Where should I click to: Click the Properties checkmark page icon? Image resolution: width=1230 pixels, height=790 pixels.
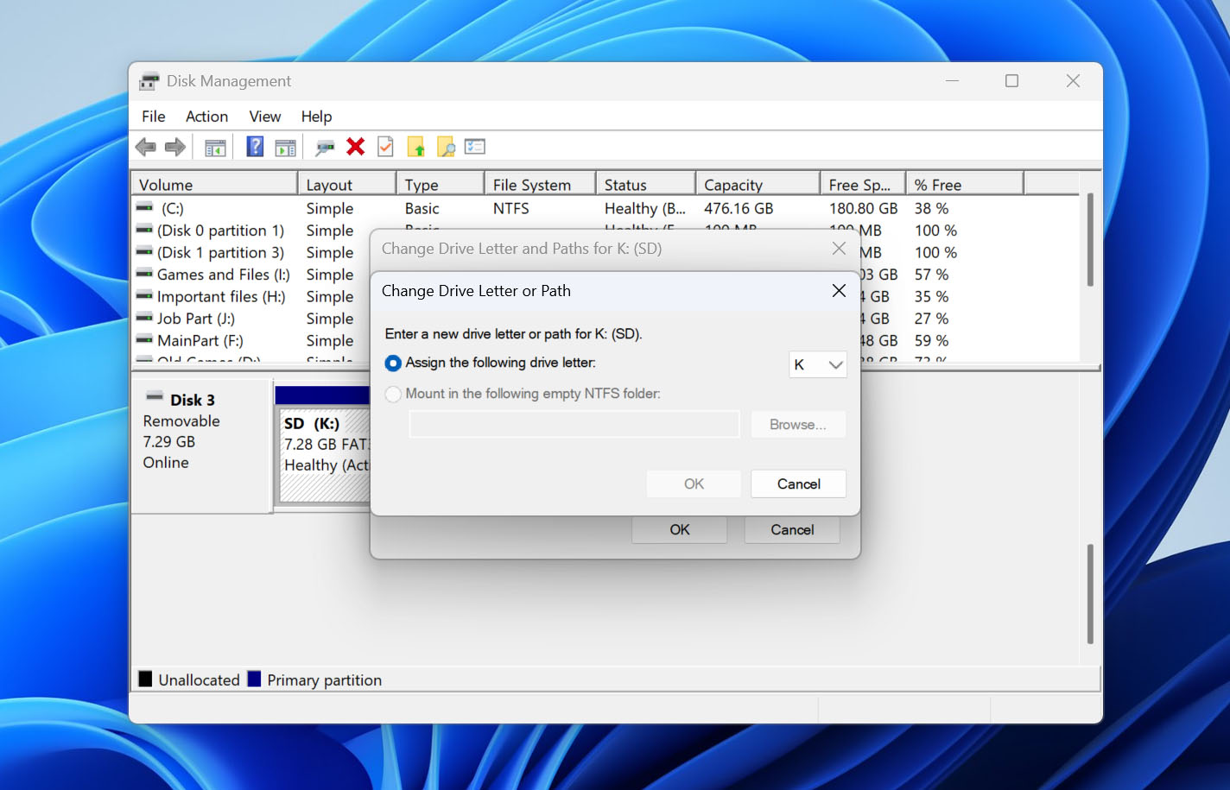click(x=385, y=147)
